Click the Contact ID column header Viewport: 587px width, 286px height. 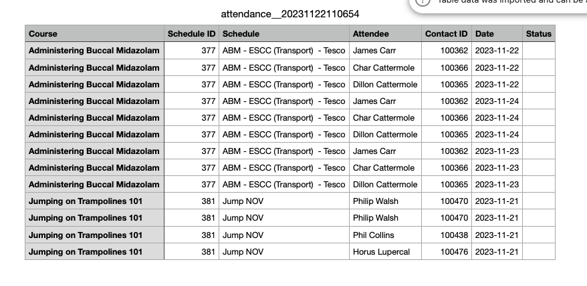pyautogui.click(x=446, y=33)
